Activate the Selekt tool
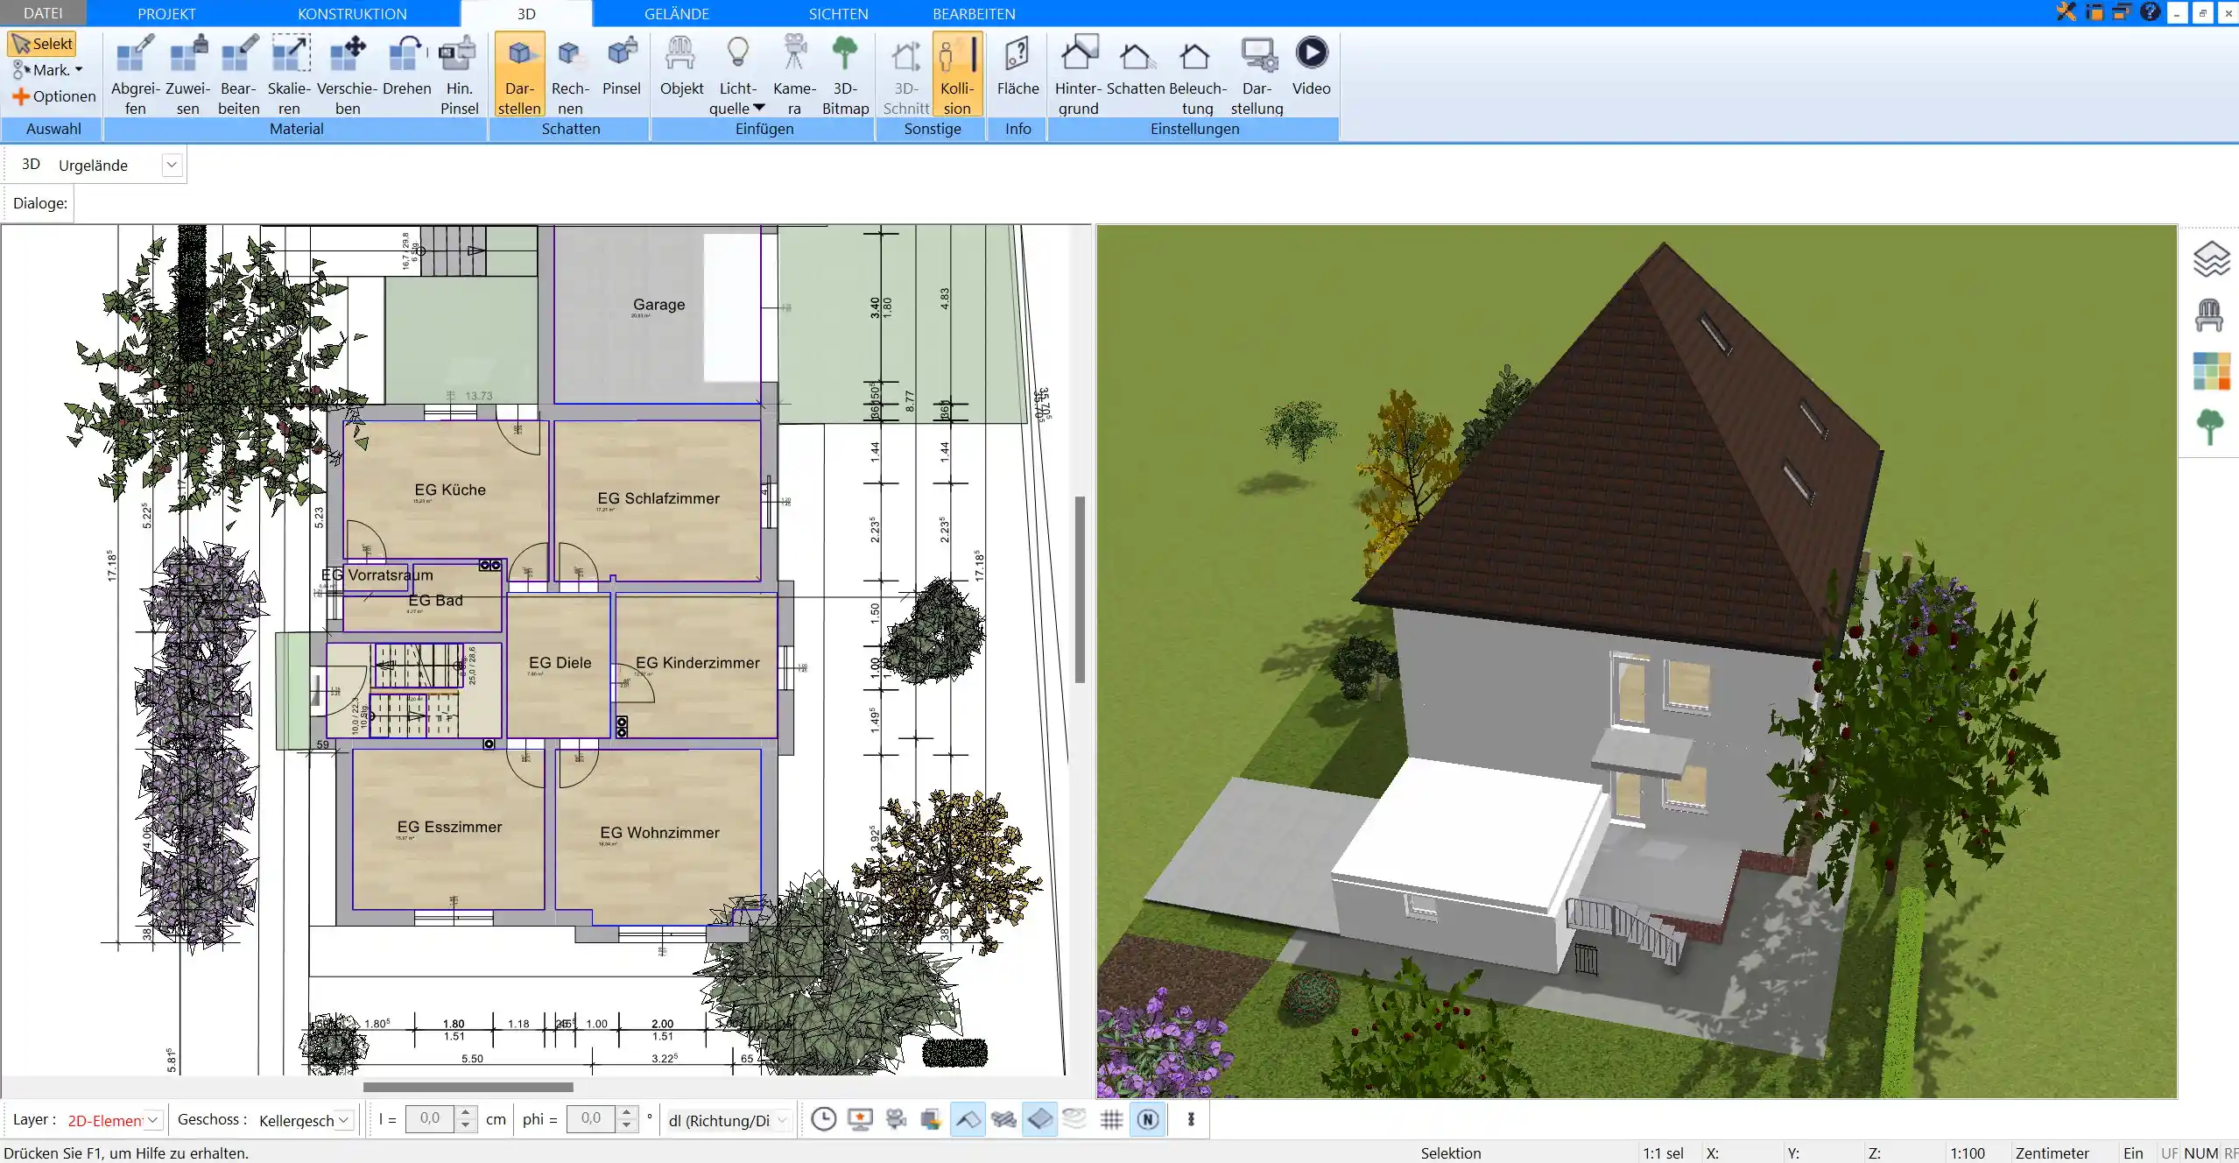Image resolution: width=2239 pixels, height=1163 pixels. tap(42, 44)
